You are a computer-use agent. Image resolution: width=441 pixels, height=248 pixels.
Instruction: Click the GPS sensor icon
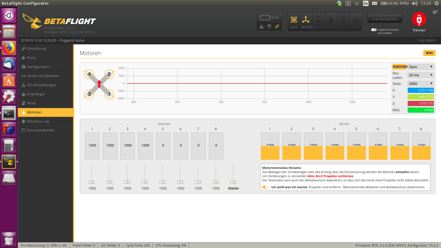343,22
